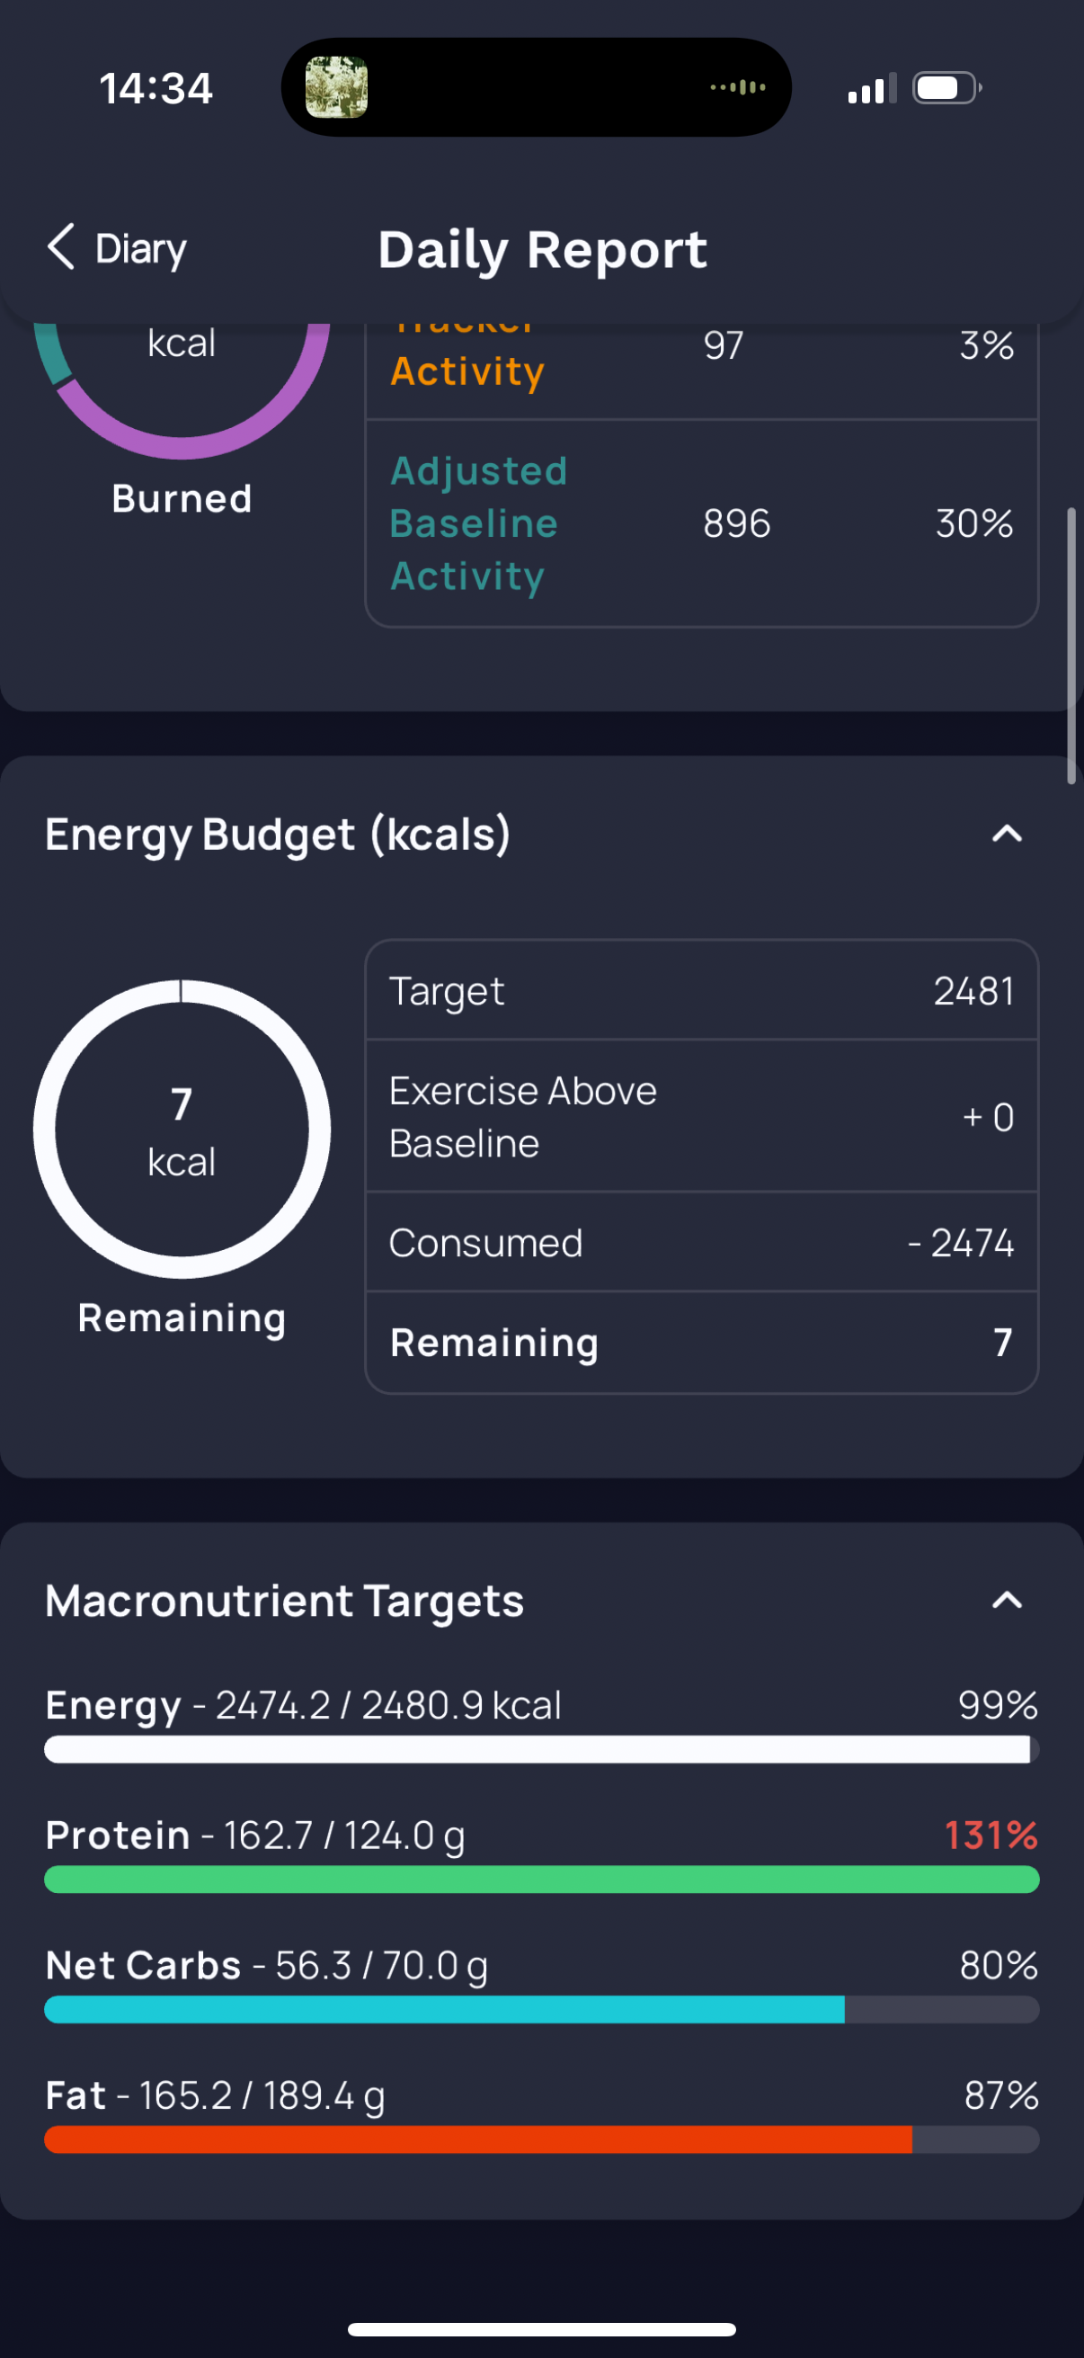Tap the Remaining kcal ring chart
This screenshot has height=2358, width=1084.
182,1130
